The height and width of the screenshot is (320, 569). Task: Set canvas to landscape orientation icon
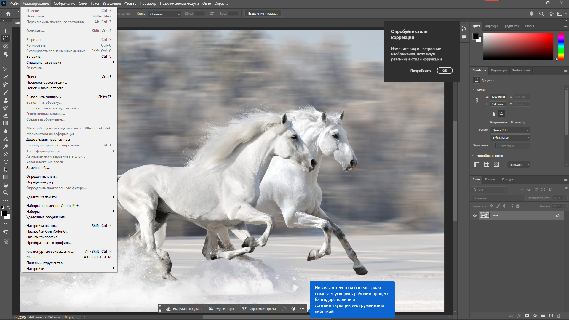point(501,113)
